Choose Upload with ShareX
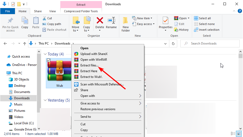243x137 pixels. click(108, 54)
